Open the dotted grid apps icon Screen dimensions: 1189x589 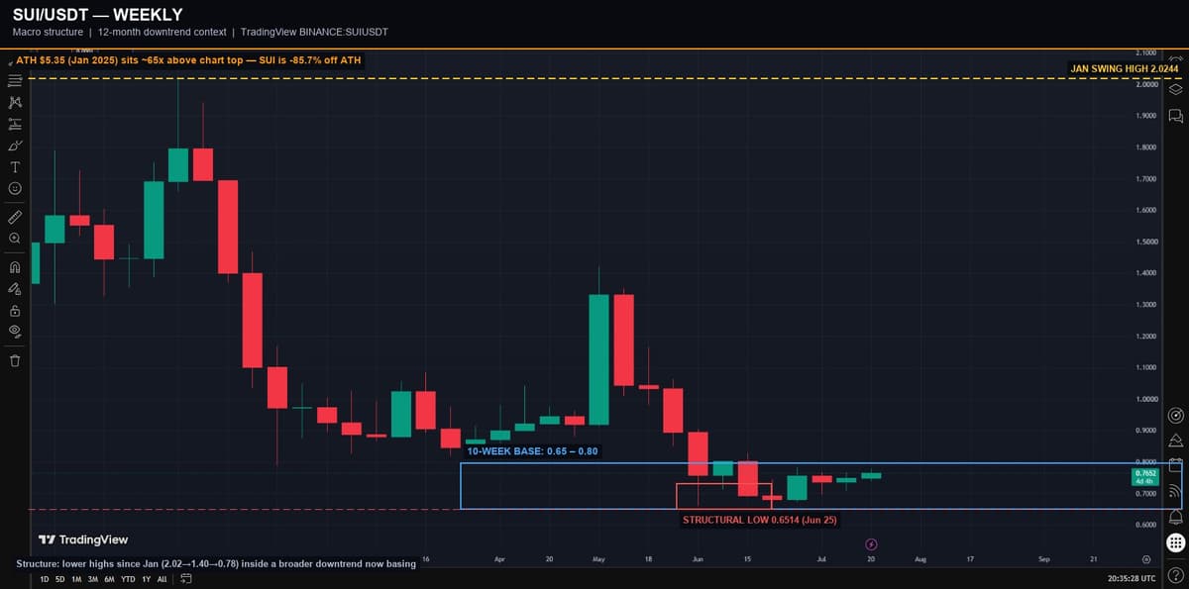[1175, 542]
